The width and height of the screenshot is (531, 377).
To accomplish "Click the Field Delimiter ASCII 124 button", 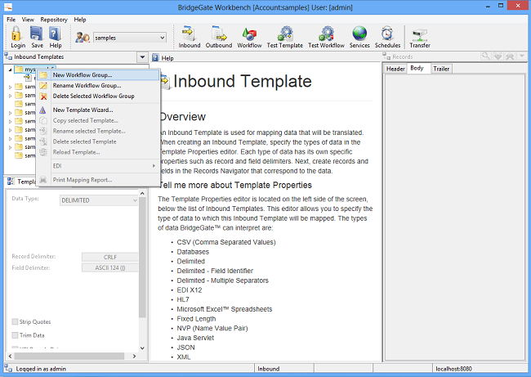I will click(x=109, y=268).
